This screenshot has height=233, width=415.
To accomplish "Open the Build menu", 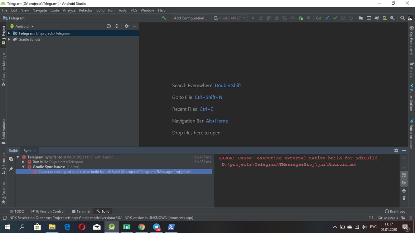I will click(101, 10).
